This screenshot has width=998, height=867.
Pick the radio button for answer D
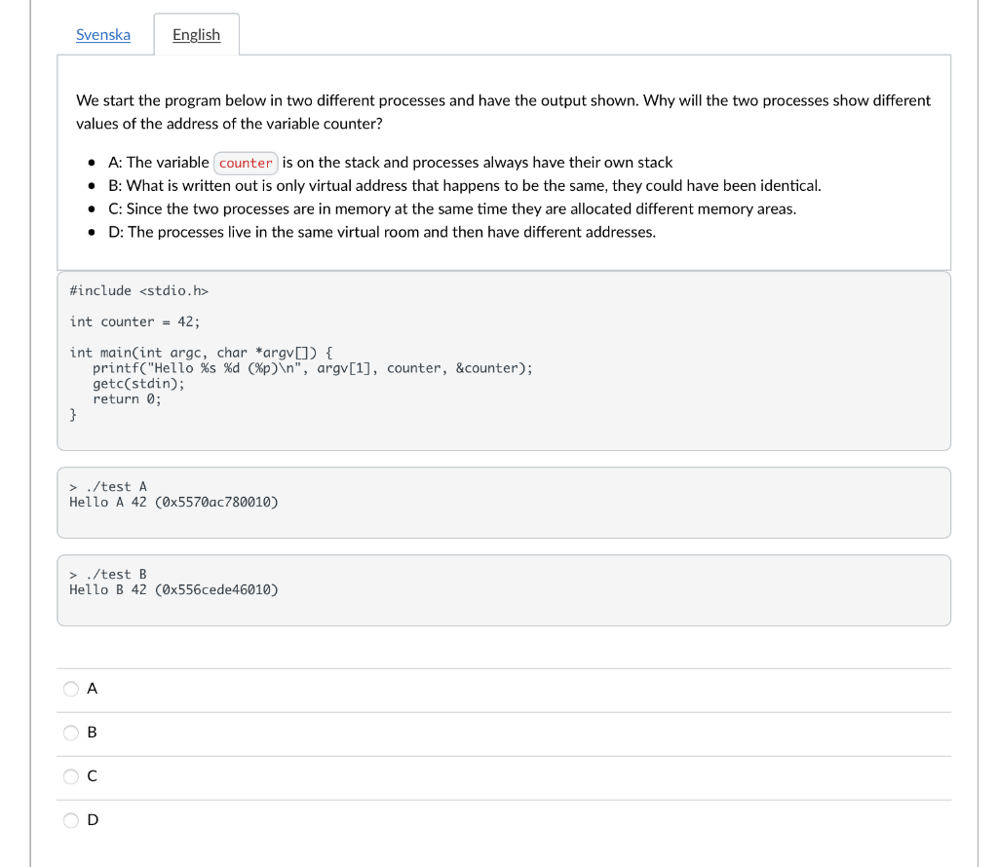click(71, 820)
